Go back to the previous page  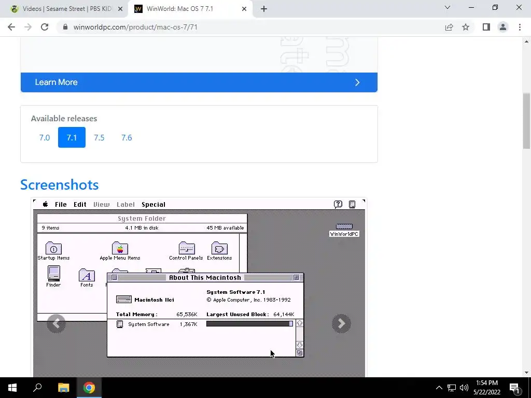click(11, 27)
